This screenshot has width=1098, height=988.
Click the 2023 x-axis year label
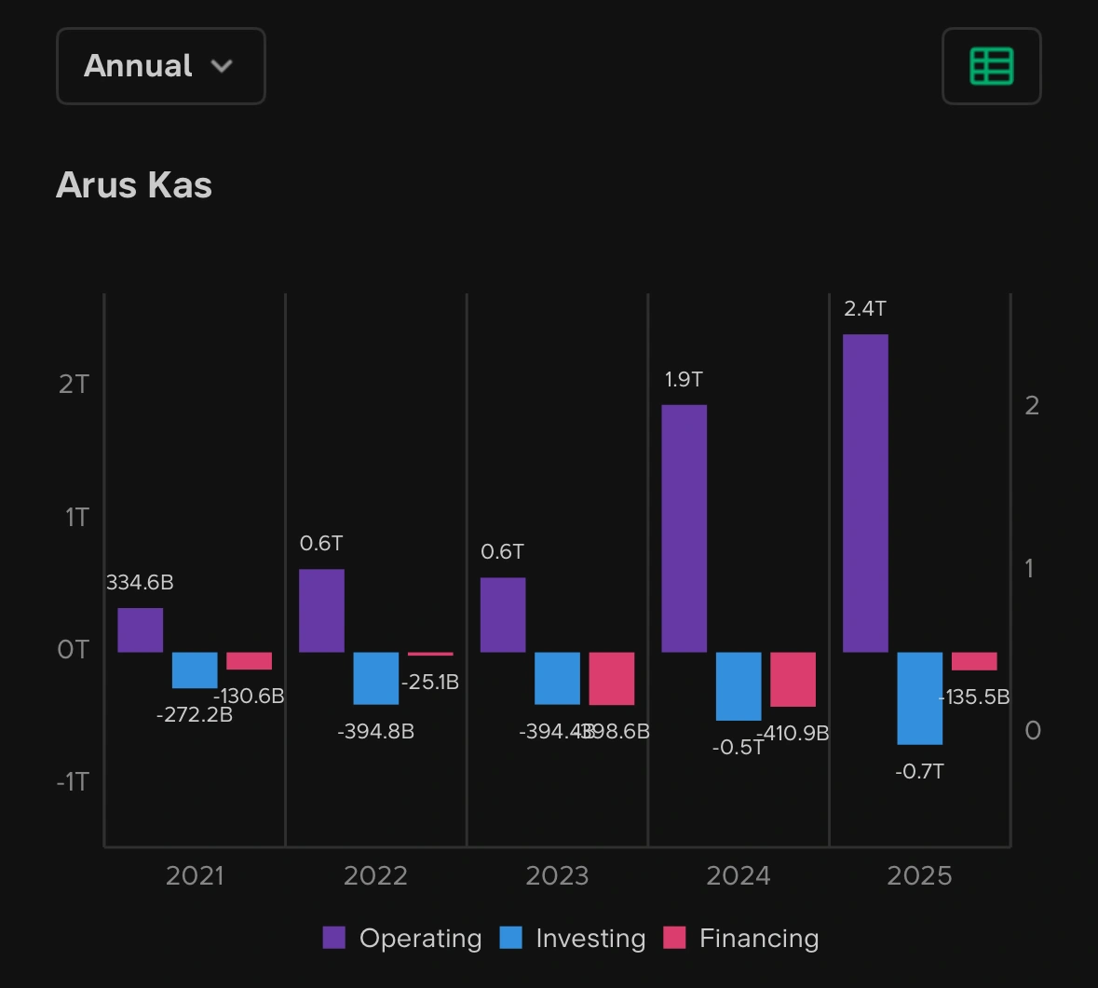coord(557,876)
